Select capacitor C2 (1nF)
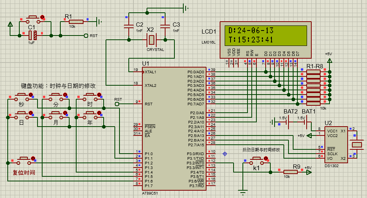 pyautogui.click(x=128, y=26)
